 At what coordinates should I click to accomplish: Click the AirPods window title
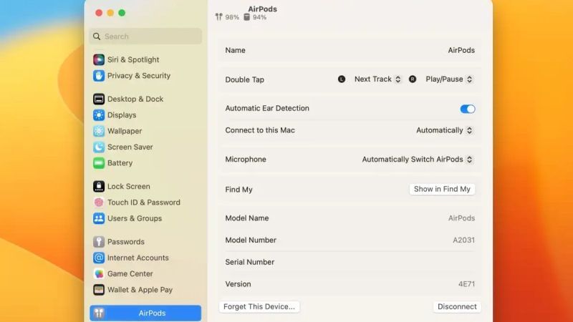(262, 9)
